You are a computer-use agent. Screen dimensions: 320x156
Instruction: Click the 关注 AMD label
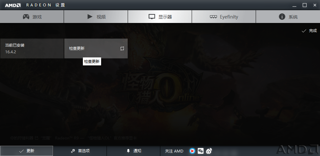[x=174, y=151]
